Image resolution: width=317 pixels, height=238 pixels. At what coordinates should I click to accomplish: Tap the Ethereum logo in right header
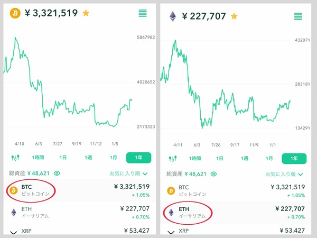click(173, 16)
